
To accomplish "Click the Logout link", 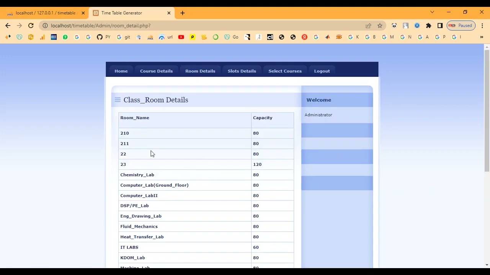I will tap(322, 71).
